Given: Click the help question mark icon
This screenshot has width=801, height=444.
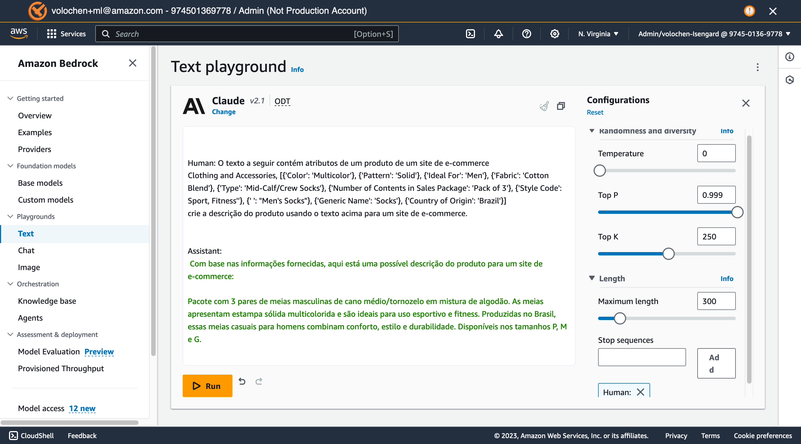Looking at the screenshot, I should pos(526,33).
